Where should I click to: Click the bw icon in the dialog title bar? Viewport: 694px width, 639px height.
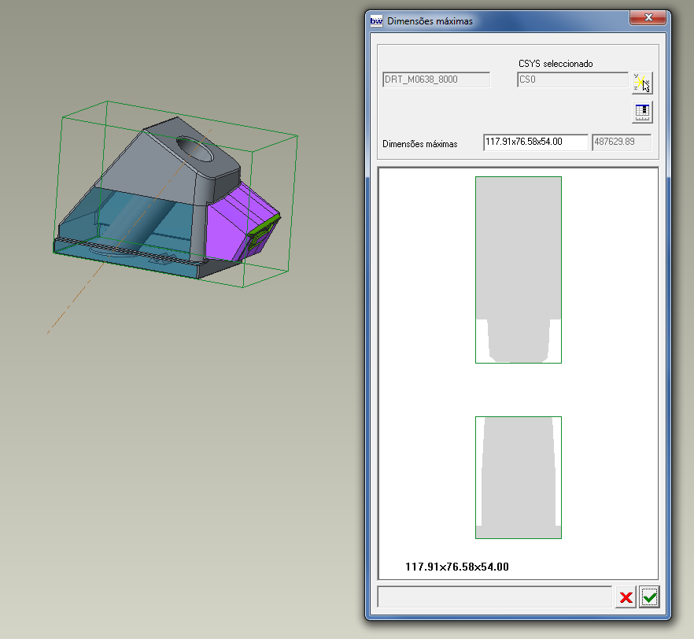(x=376, y=20)
